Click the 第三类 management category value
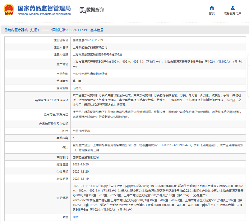This screenshot has width=249, height=224. (77, 81)
